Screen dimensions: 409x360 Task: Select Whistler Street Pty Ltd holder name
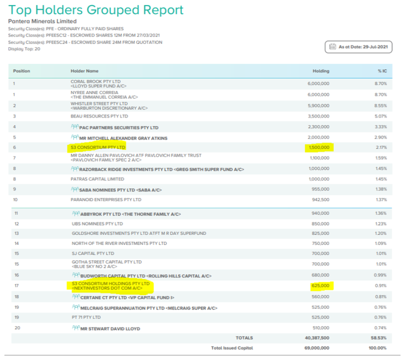click(x=109, y=106)
